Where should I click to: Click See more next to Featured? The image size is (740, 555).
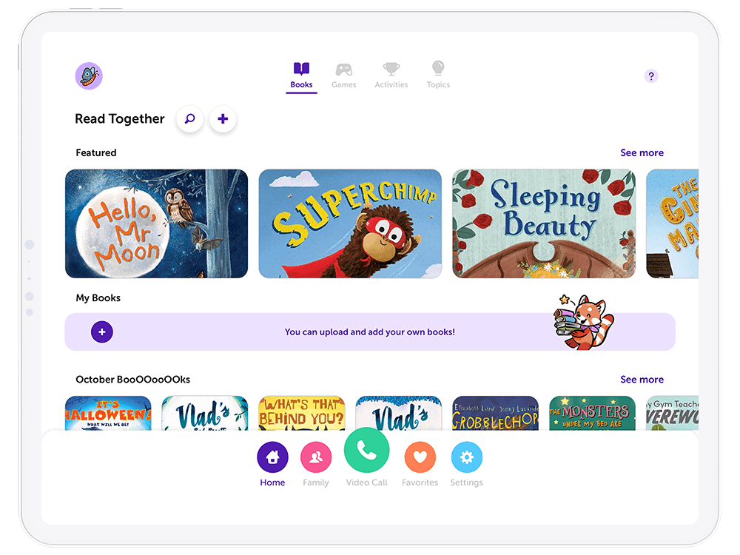tap(642, 152)
